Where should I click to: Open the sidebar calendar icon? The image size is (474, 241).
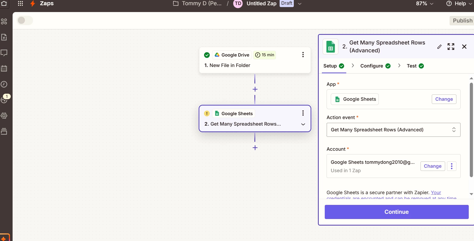tap(4, 69)
